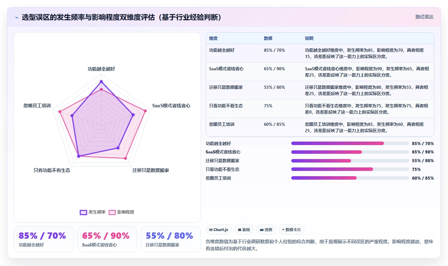Click the 路径雷达 label in header

pos(424,17)
